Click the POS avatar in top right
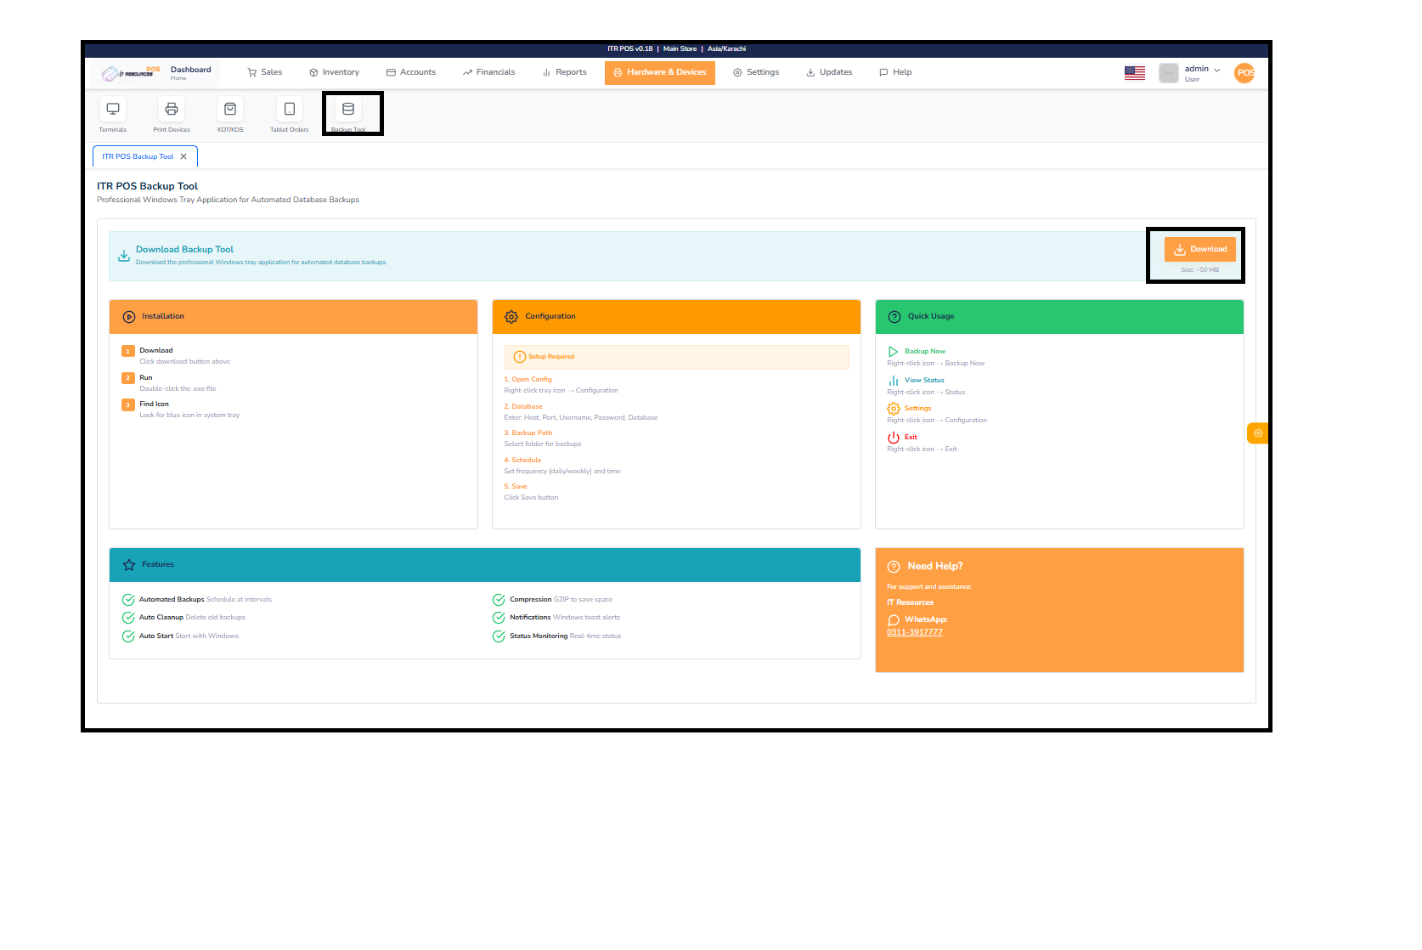 click(x=1244, y=72)
